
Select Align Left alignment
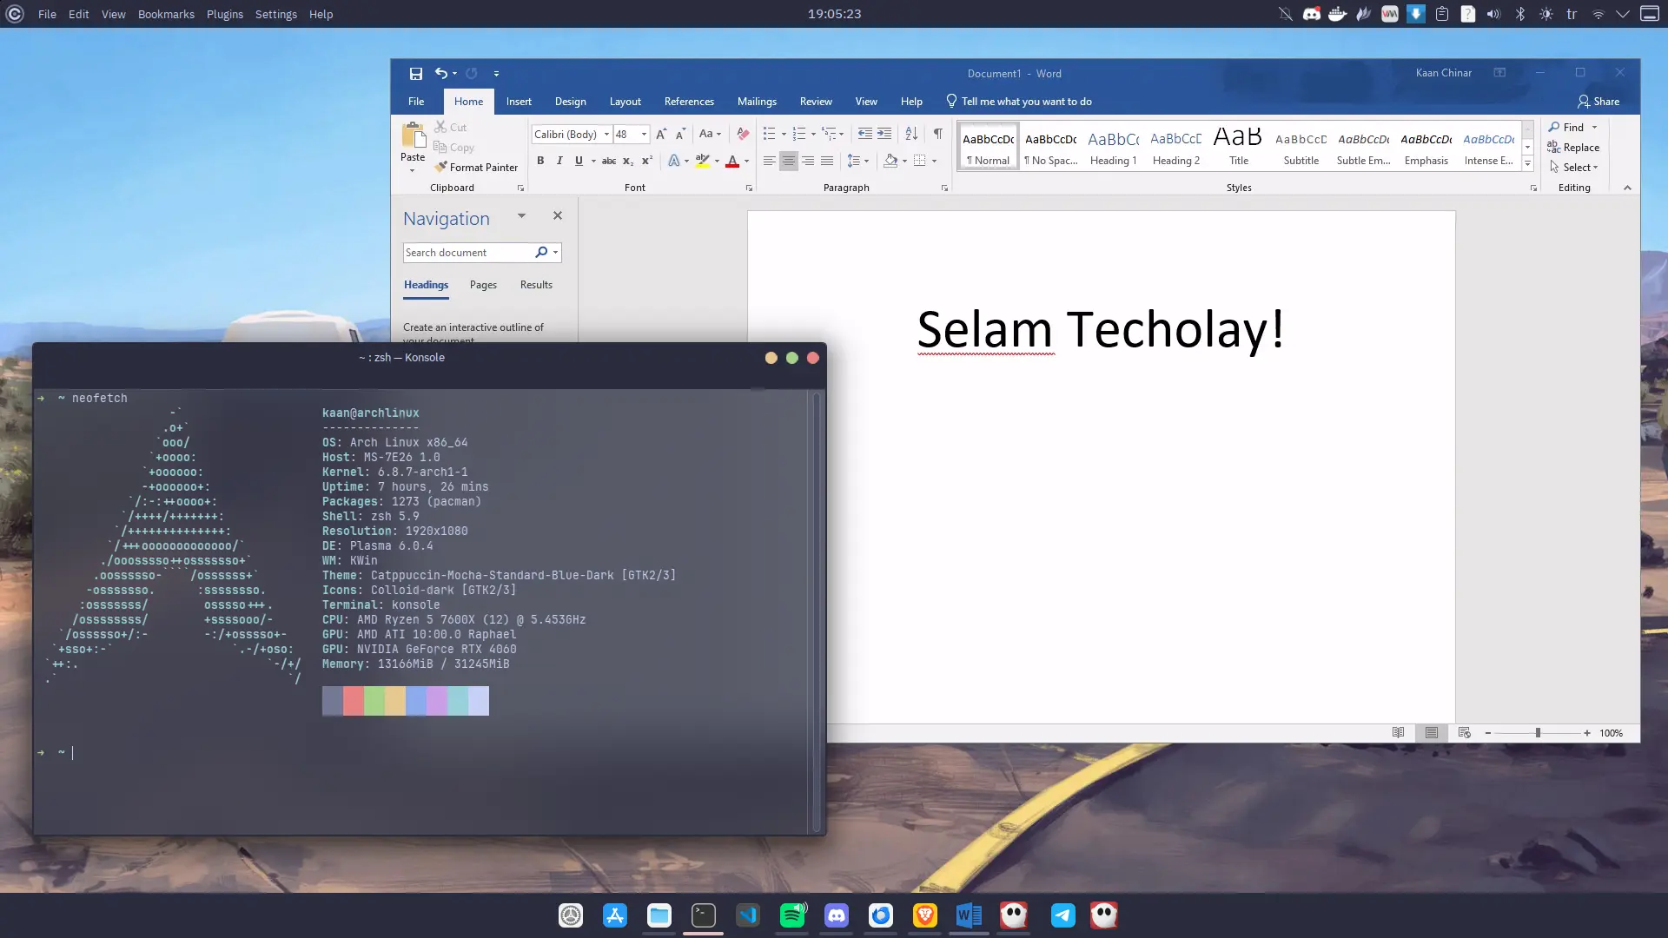769,161
